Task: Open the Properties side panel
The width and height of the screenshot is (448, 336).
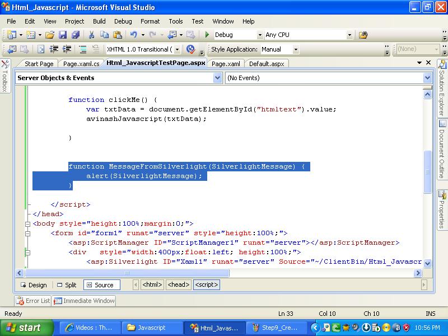Action: tap(442, 209)
